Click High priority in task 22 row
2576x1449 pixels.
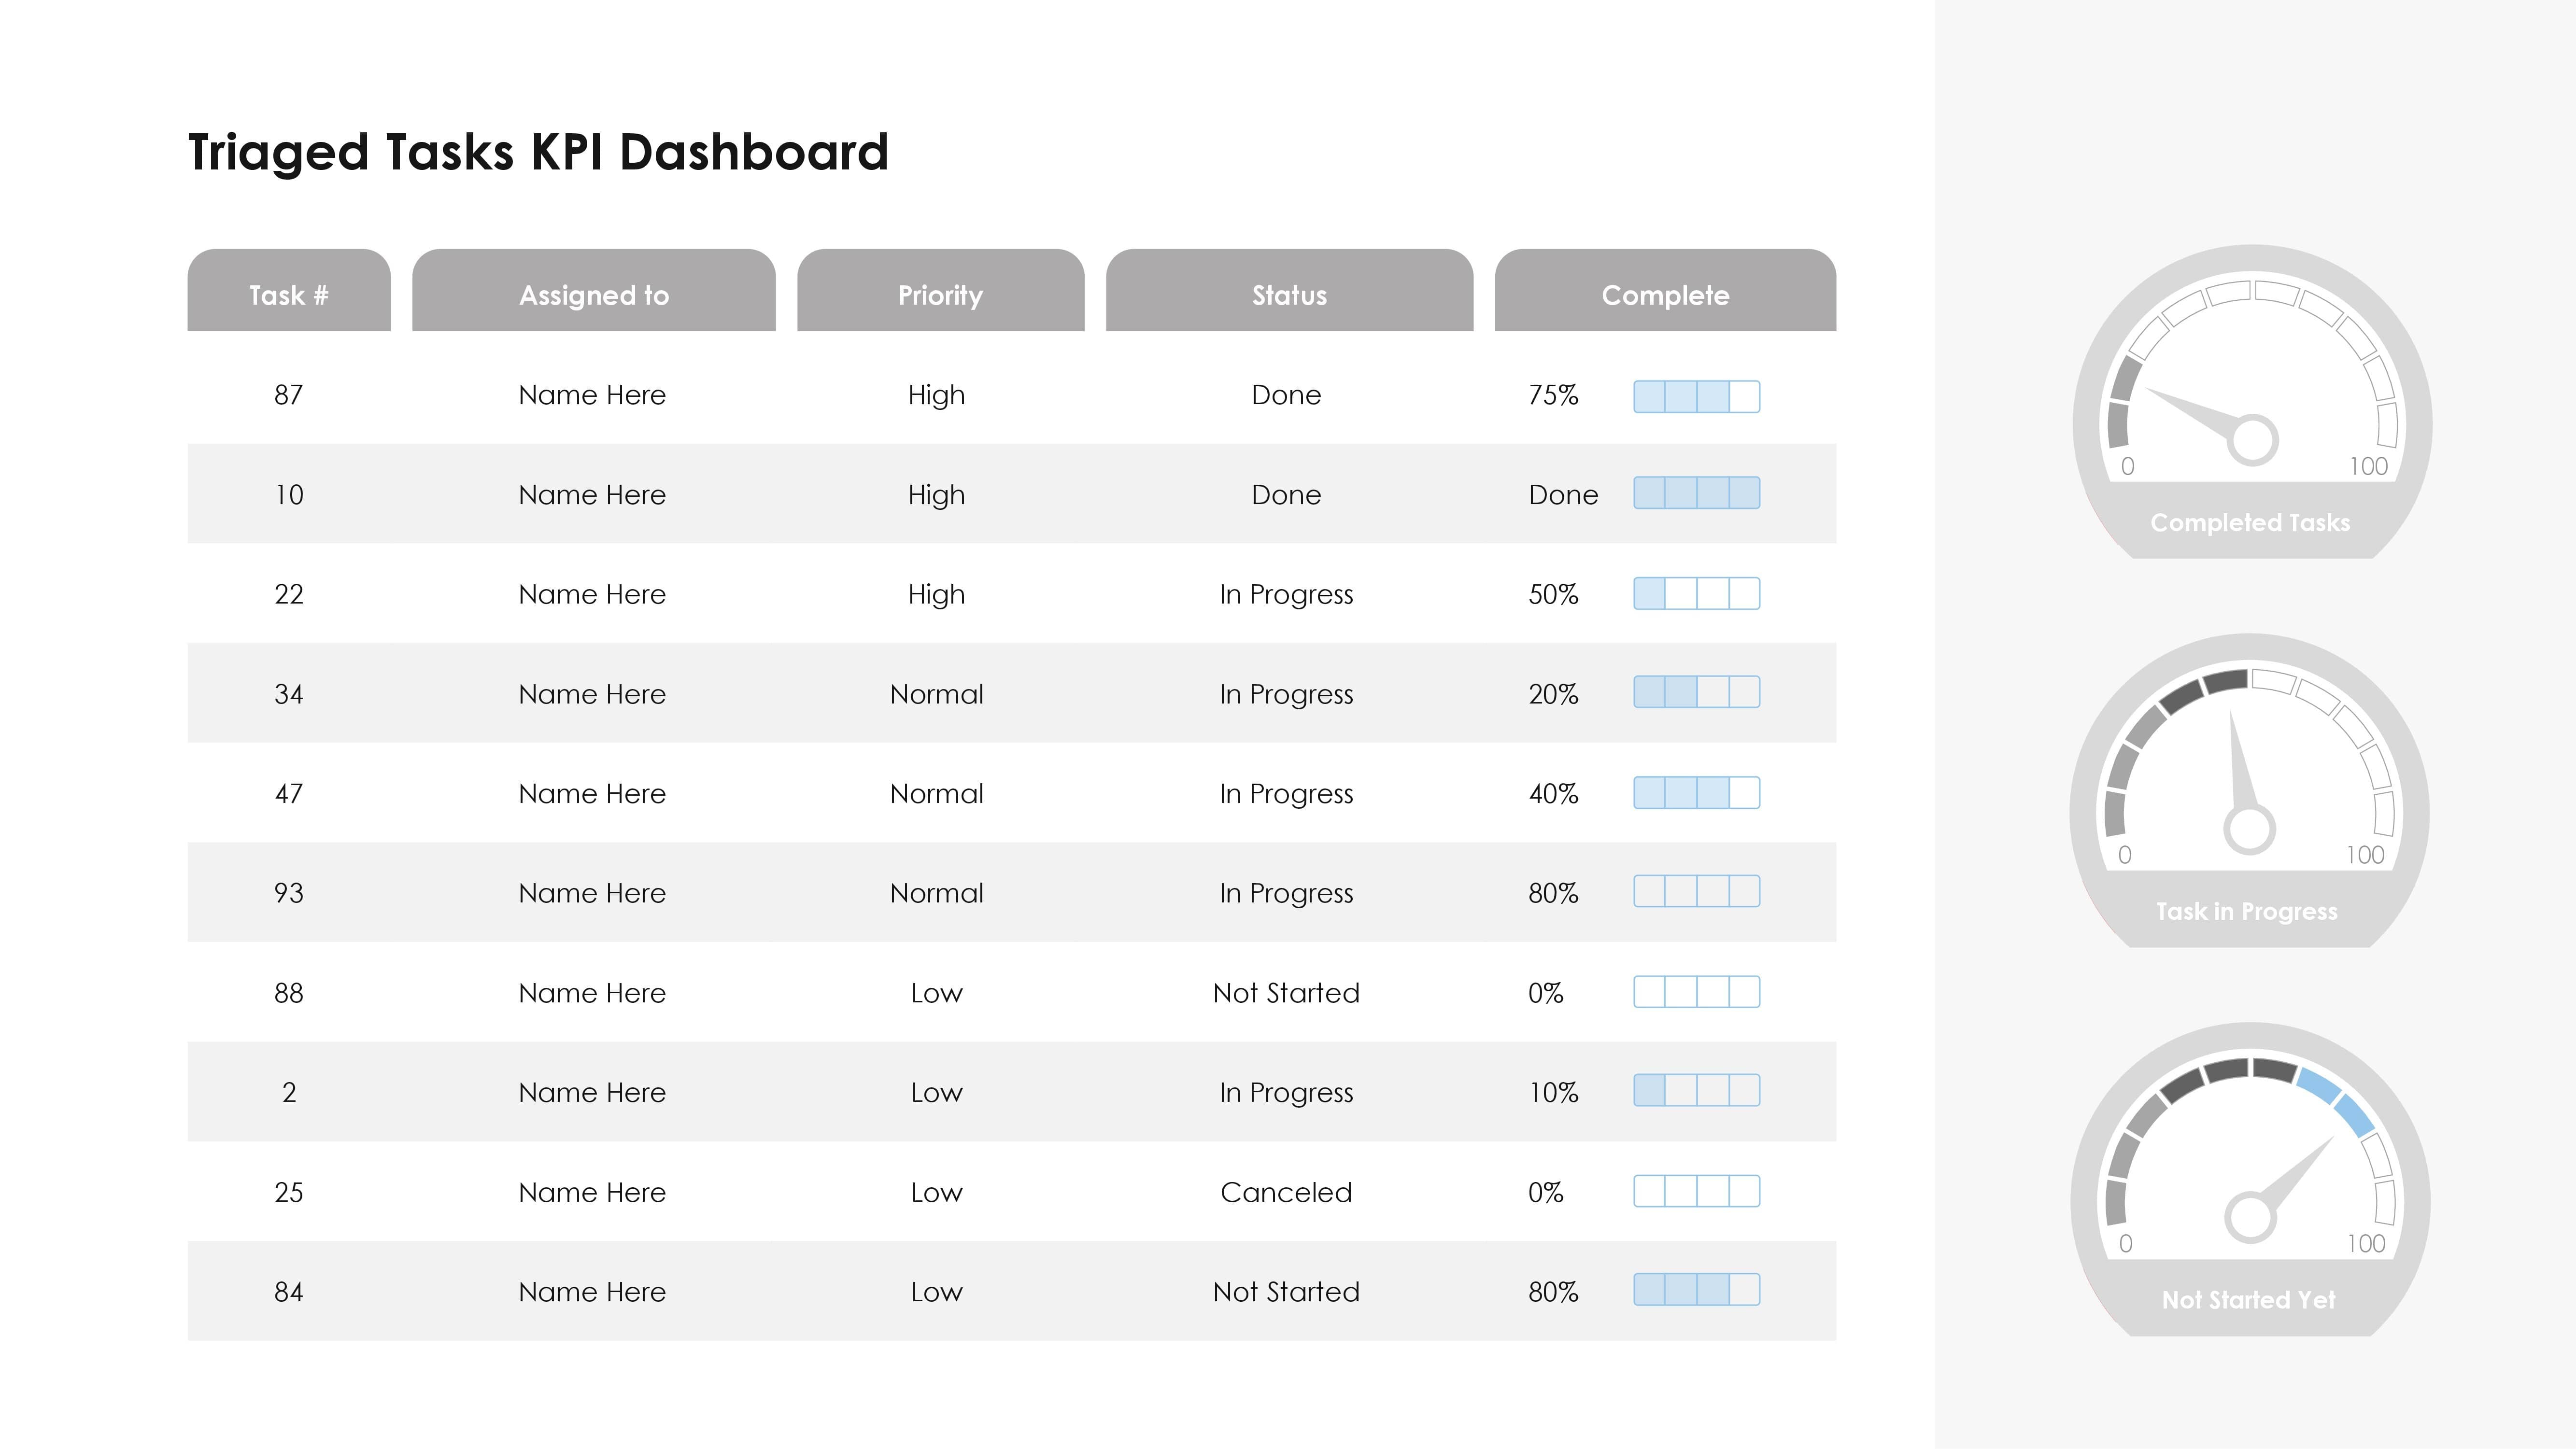937,595
